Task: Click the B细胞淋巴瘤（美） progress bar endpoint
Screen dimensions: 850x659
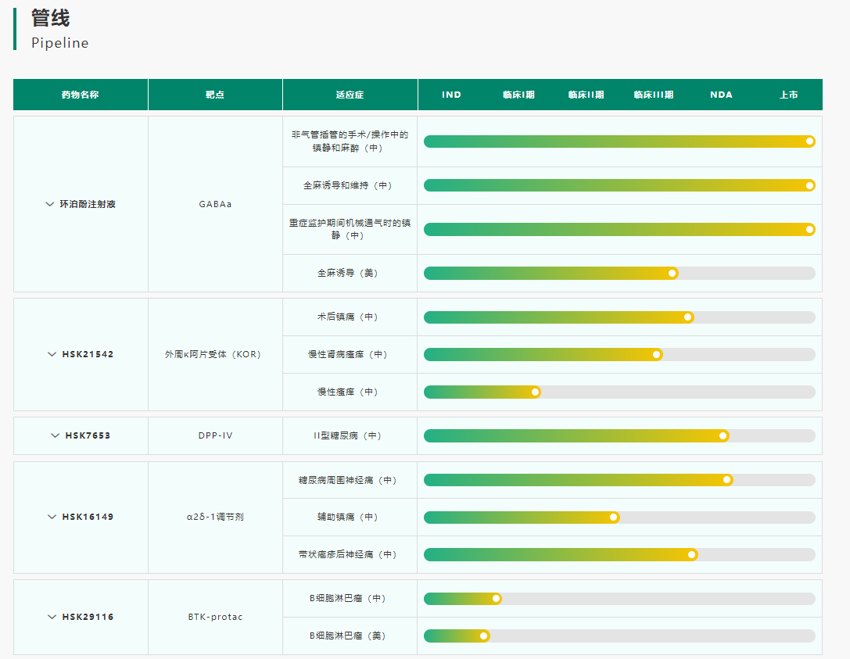Action: [484, 636]
